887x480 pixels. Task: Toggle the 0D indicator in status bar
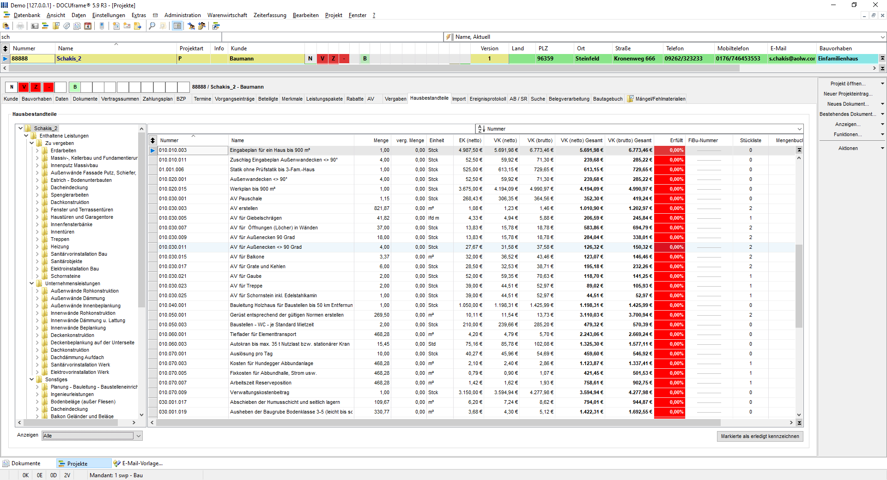(x=54, y=475)
